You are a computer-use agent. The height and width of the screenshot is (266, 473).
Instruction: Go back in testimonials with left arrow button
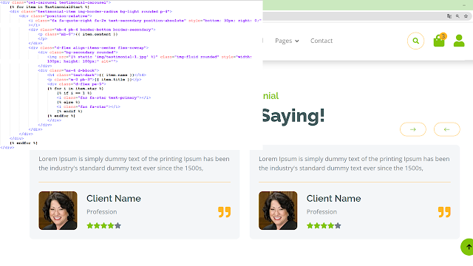(x=446, y=129)
